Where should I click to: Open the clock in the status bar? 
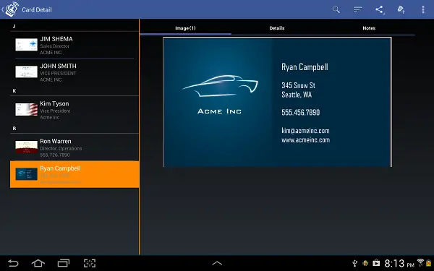tap(399, 263)
